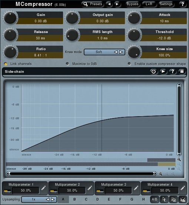This screenshot has width=189, height=205.
Task: Click the copy preset slot icon
Action: [173, 199]
